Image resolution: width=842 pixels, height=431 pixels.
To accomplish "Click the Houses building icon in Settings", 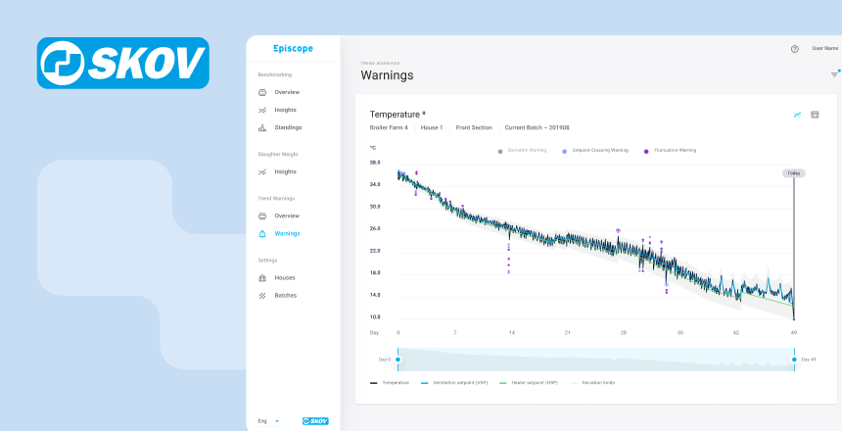I will (262, 278).
